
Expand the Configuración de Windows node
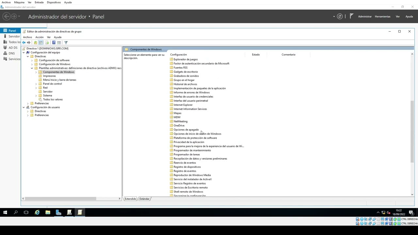click(x=32, y=64)
